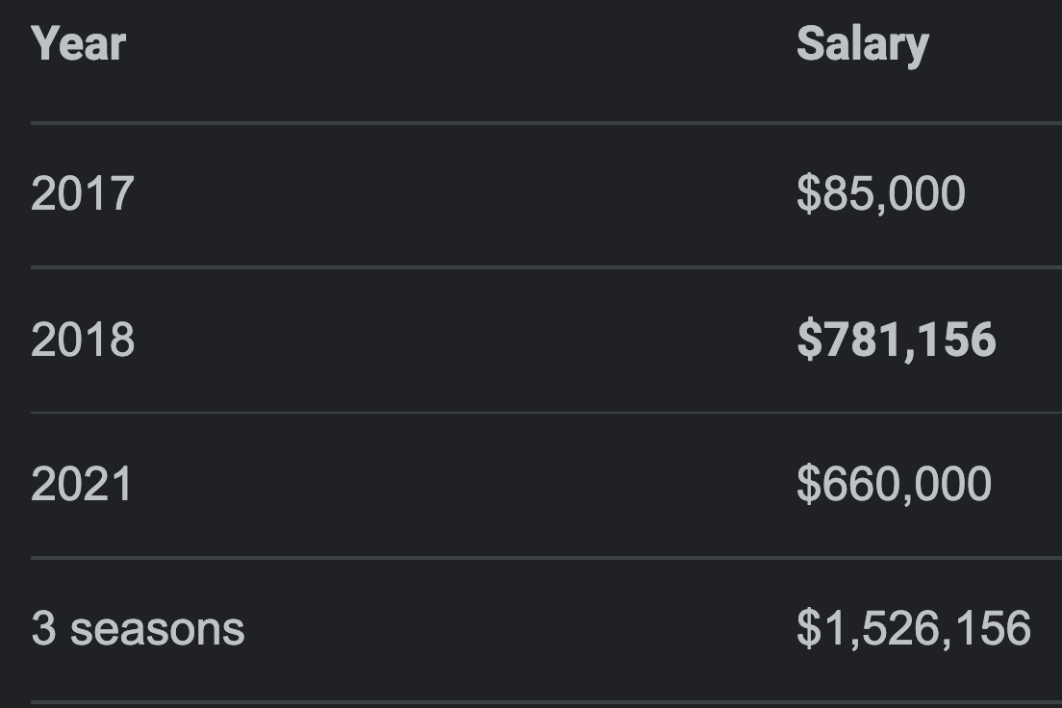Click the divider line beneath the header row
The width and height of the screenshot is (1062, 708).
(545, 122)
